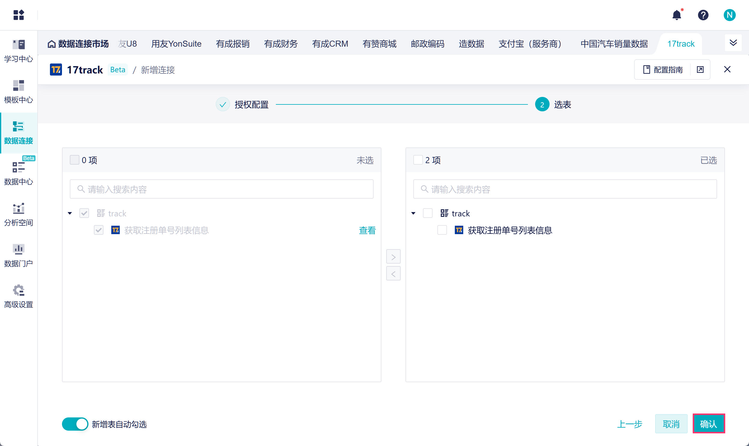Click 获取注册单号列表信息 text in 未选 list
This screenshot has height=446, width=749.
(167, 230)
